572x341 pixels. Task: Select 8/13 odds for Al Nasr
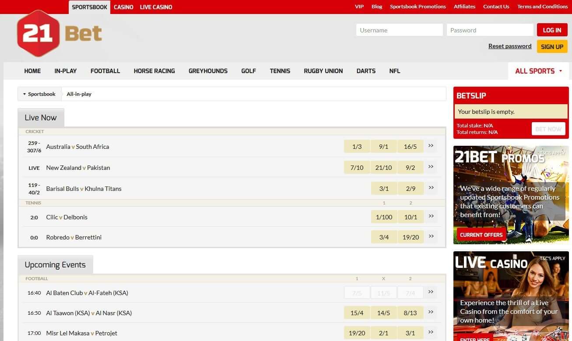pos(411,313)
